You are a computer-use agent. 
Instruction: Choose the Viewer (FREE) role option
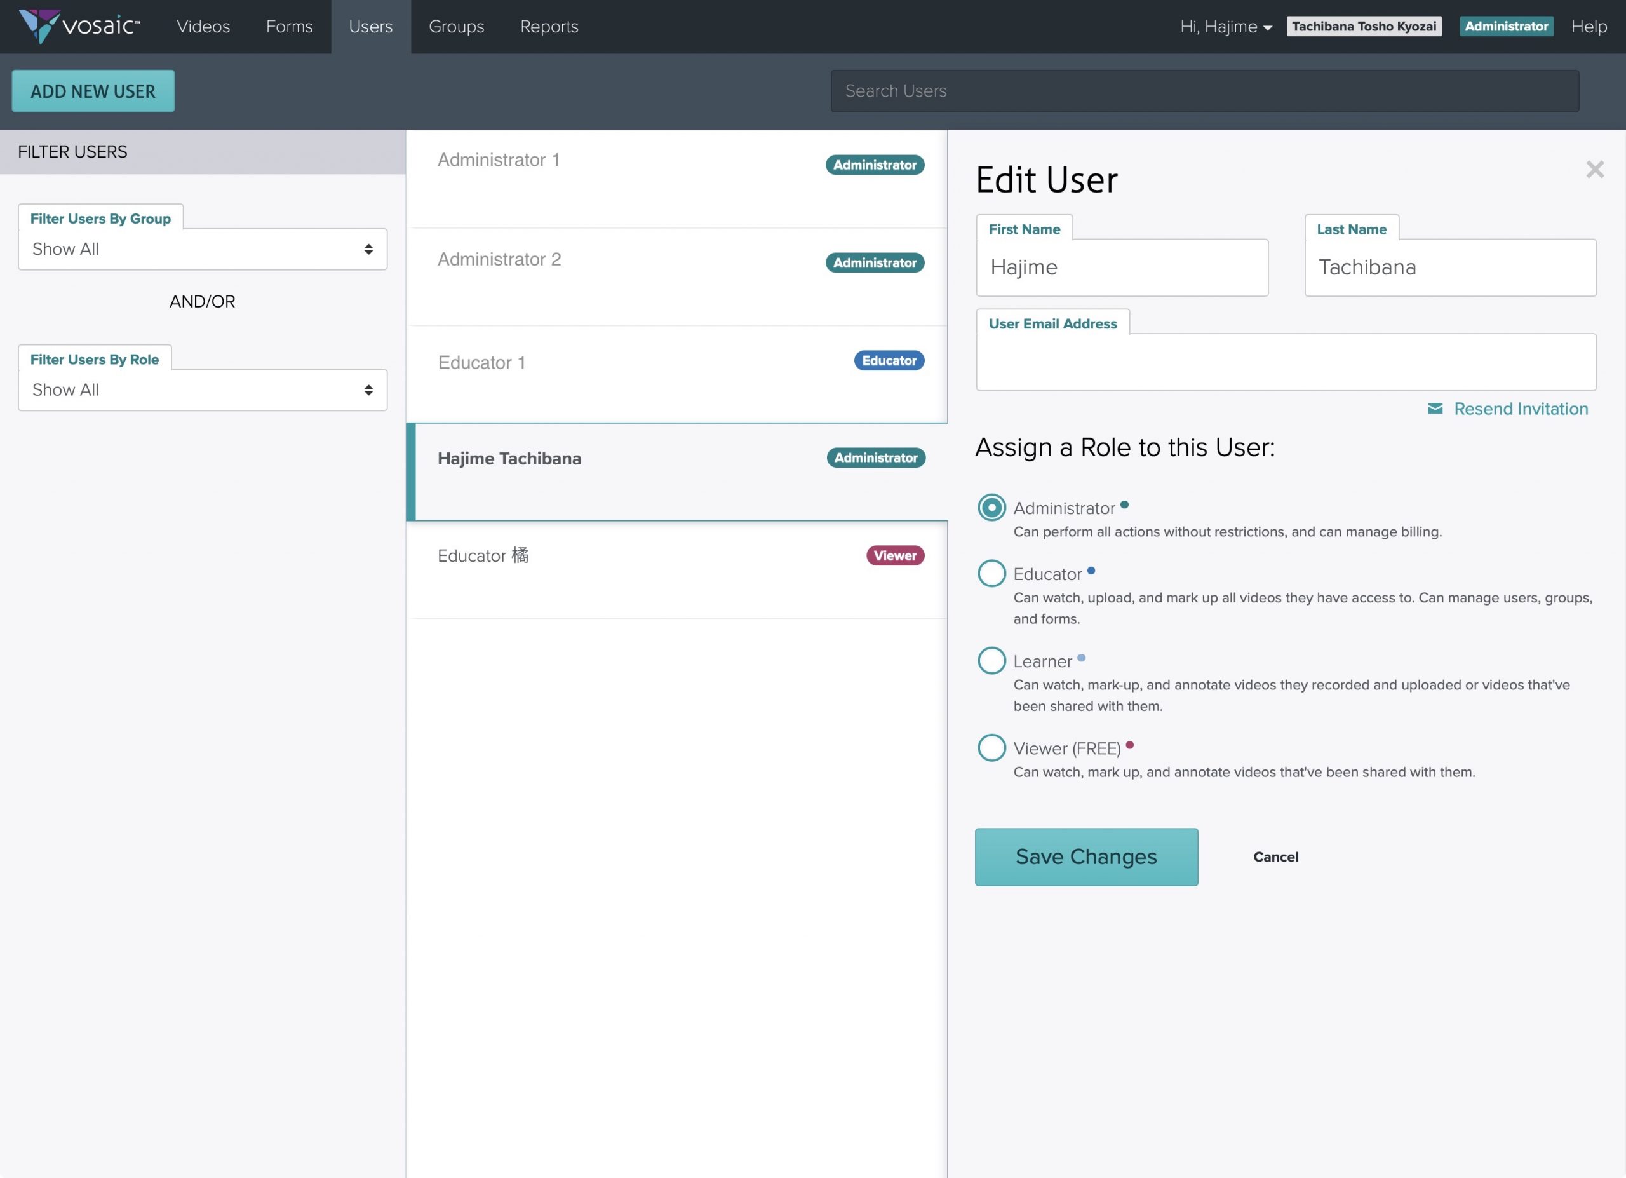(x=991, y=748)
